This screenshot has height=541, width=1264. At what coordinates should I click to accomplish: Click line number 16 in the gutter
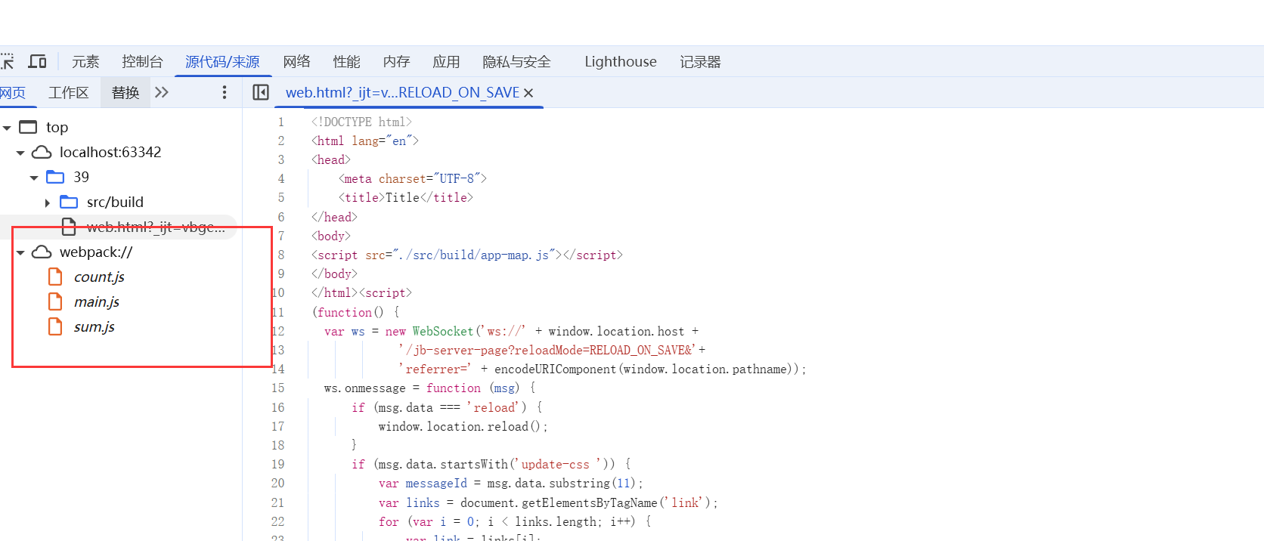[277, 407]
